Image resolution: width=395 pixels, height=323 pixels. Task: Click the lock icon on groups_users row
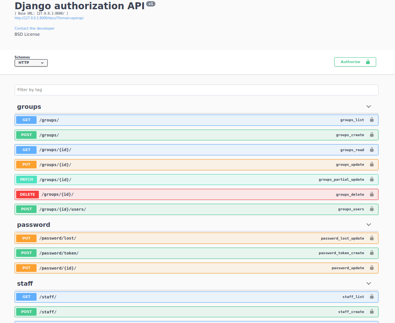[372, 209]
